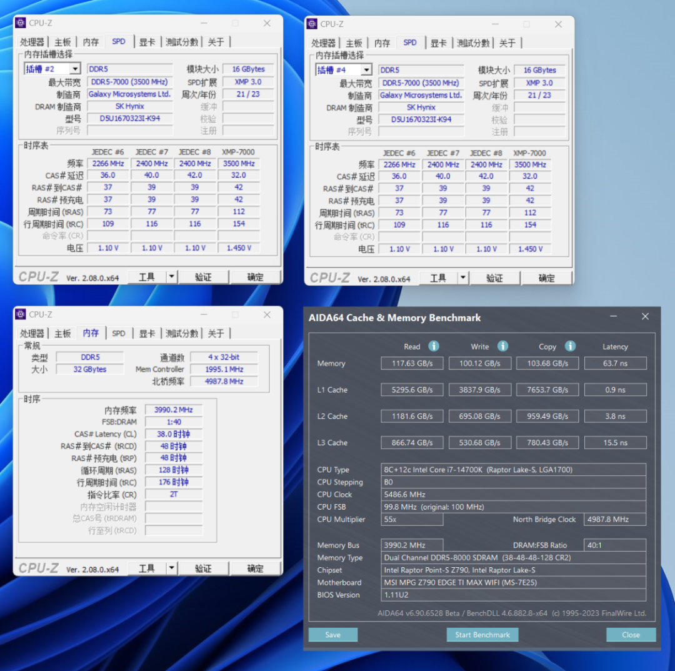Open 关于 tab in slot #2 window
Screen dimensions: 675x671
point(216,42)
